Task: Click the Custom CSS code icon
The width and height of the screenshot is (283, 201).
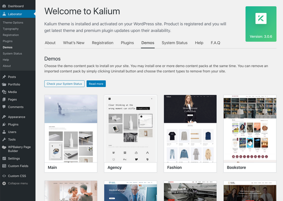Action: pos(4,176)
